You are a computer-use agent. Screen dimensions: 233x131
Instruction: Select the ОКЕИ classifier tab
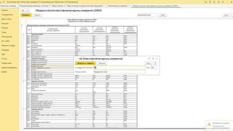click(x=155, y=6)
